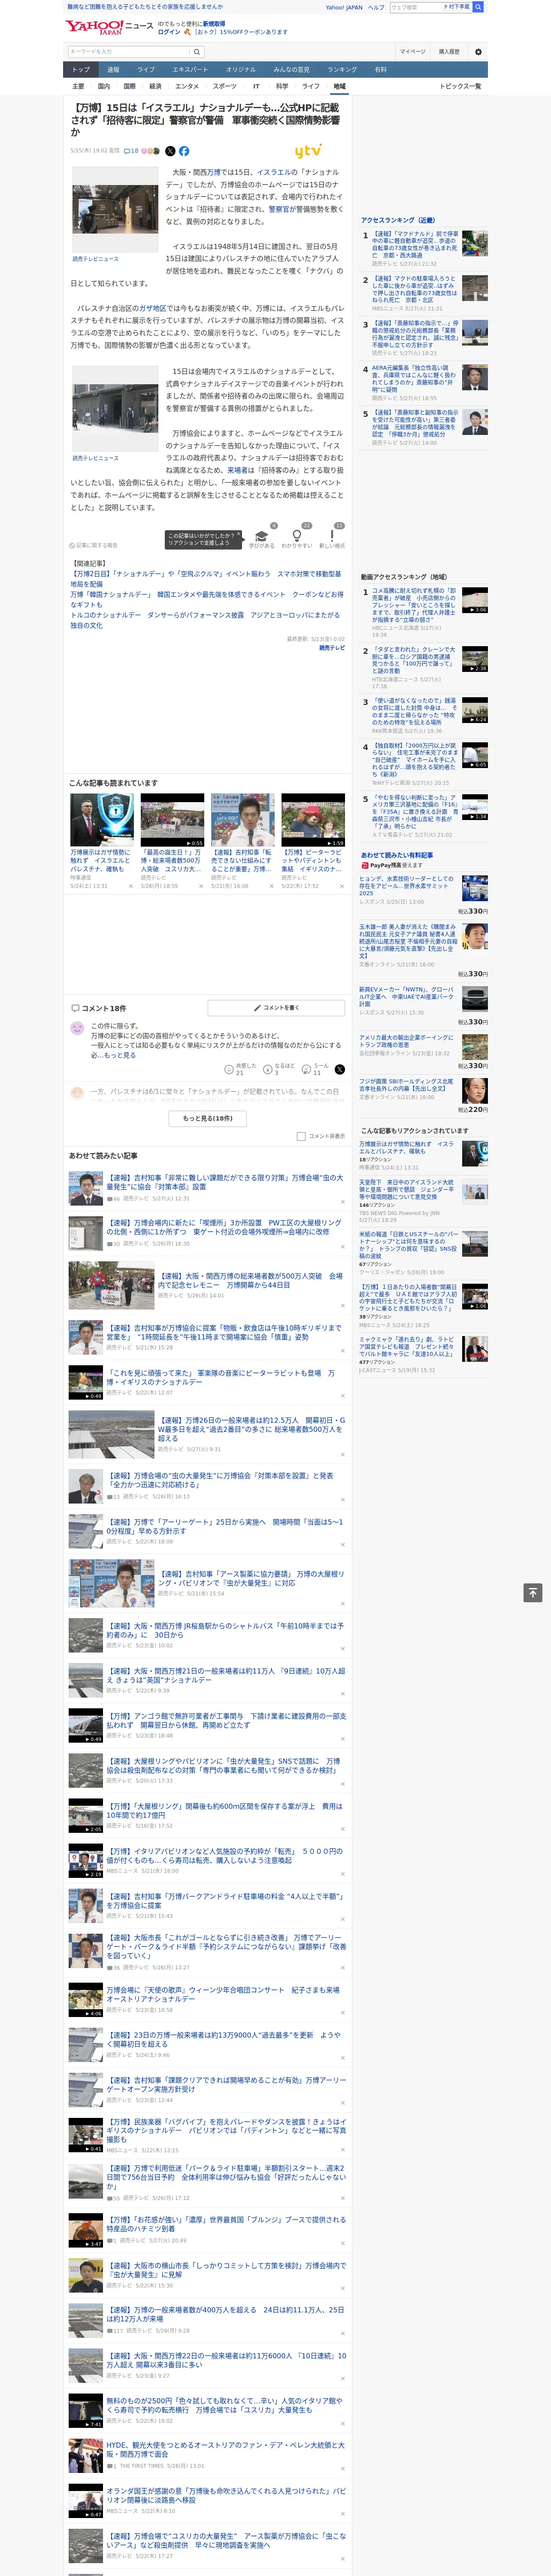Dismiss the 吉村知事 転売 recommended article
The image size is (551, 2576).
(x=272, y=886)
